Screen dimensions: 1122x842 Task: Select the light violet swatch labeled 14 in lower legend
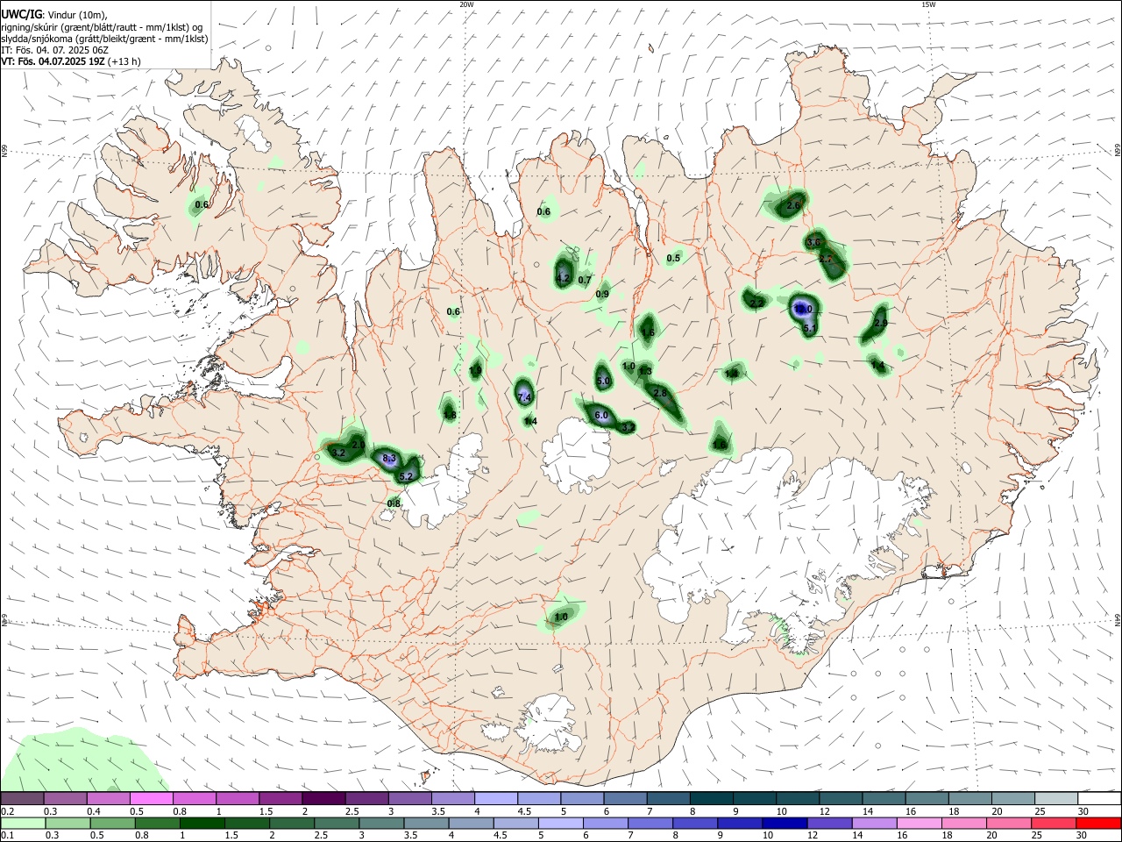[873, 823]
